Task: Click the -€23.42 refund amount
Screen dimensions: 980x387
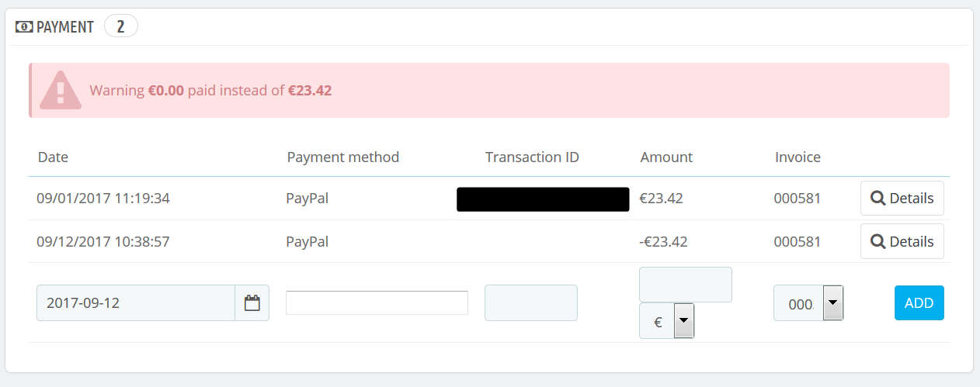Action: pyautogui.click(x=662, y=241)
